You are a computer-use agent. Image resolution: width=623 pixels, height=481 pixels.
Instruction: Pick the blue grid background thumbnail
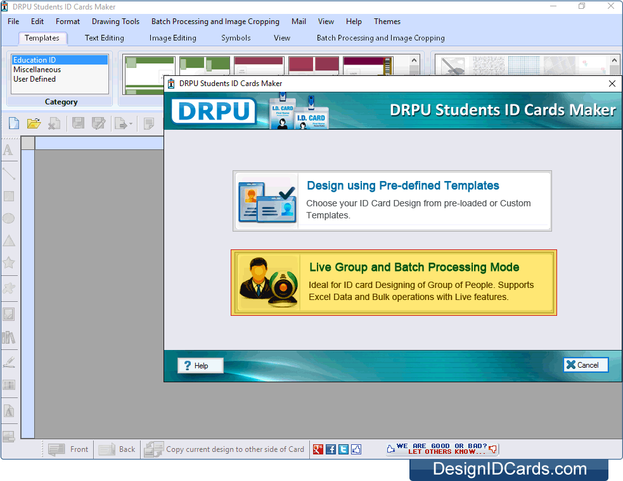point(524,65)
